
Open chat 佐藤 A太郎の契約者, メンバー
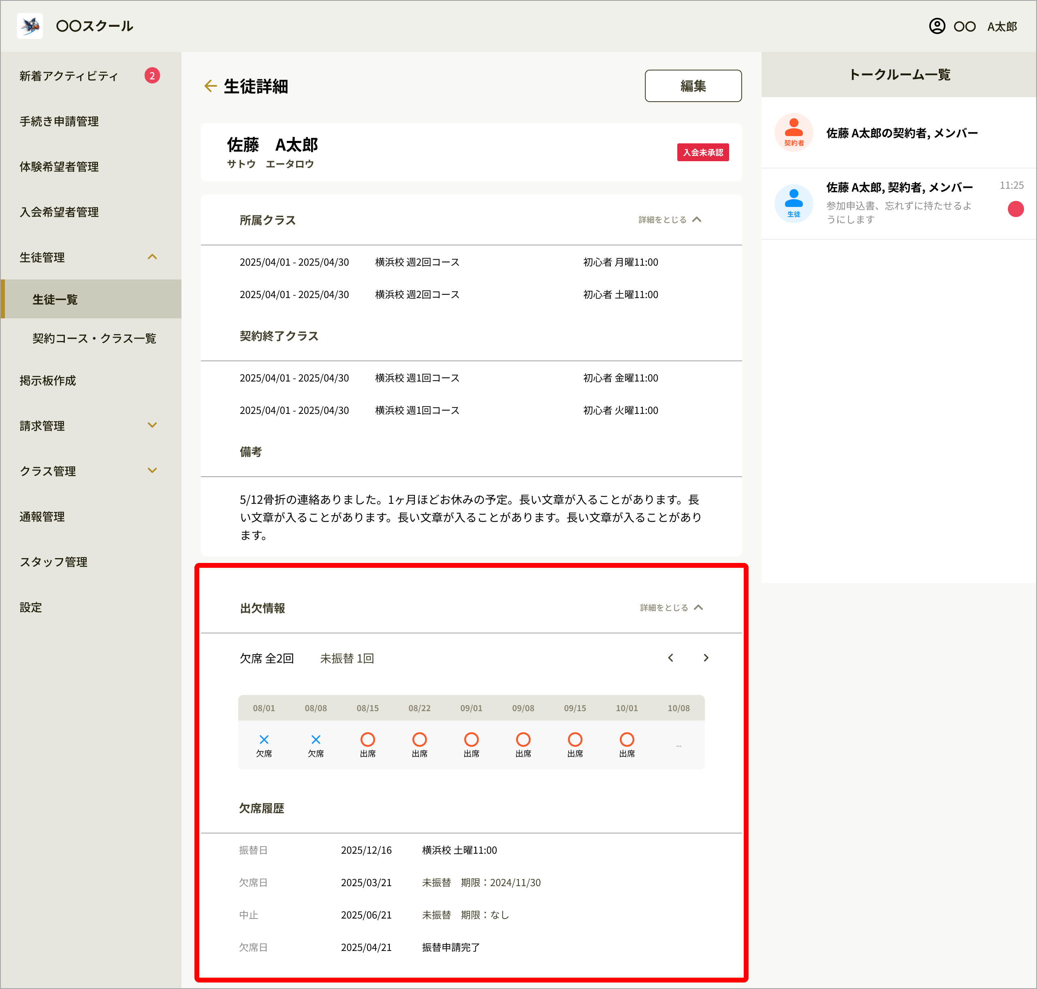coord(899,132)
